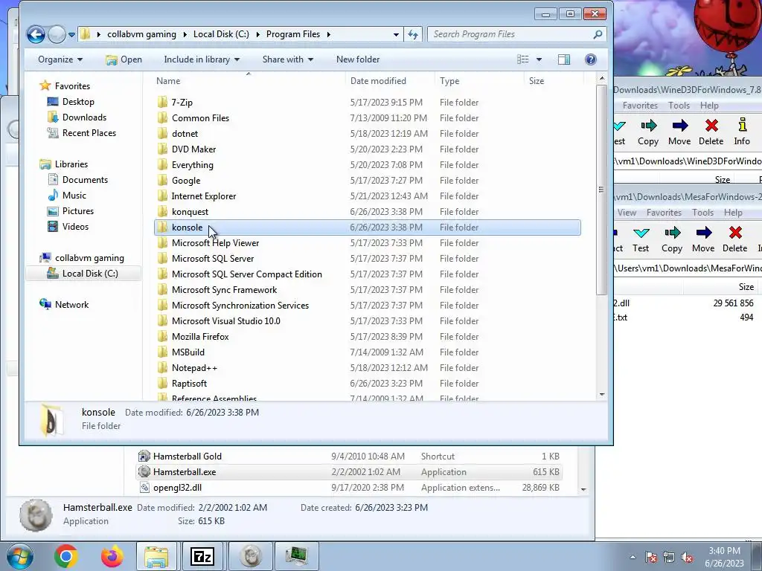The width and height of the screenshot is (762, 571).
Task: Expand arrow after Program Files breadcrumb
Action: point(329,34)
